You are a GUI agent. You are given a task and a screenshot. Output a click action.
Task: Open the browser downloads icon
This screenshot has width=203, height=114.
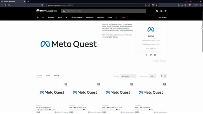coord(182,5)
